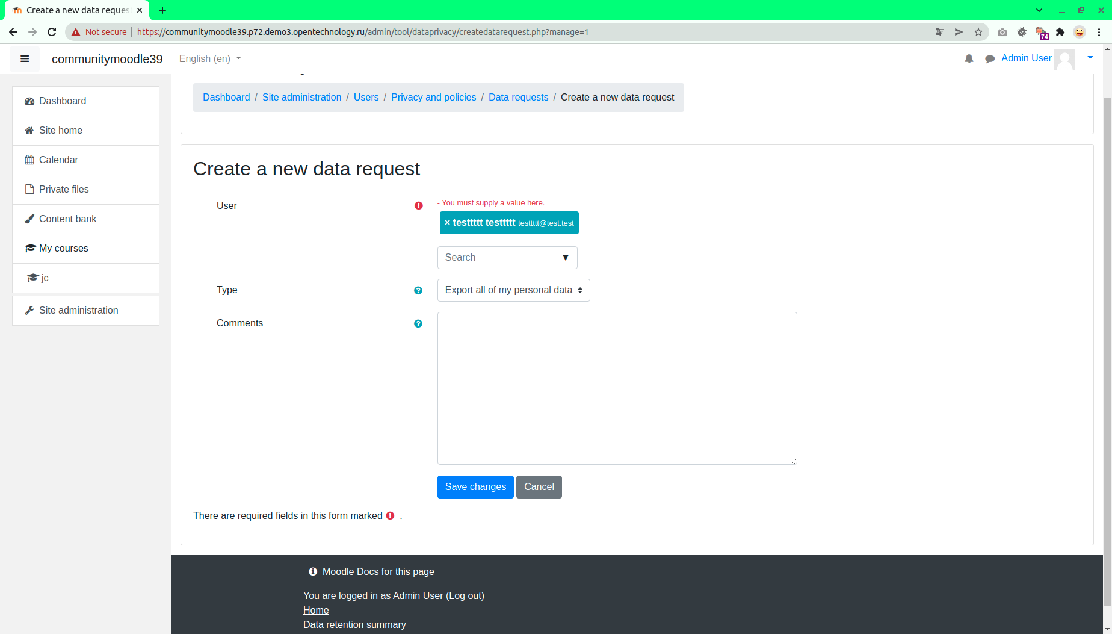1112x634 pixels.
Task: Select My courses in the side menu
Action: [x=85, y=249]
